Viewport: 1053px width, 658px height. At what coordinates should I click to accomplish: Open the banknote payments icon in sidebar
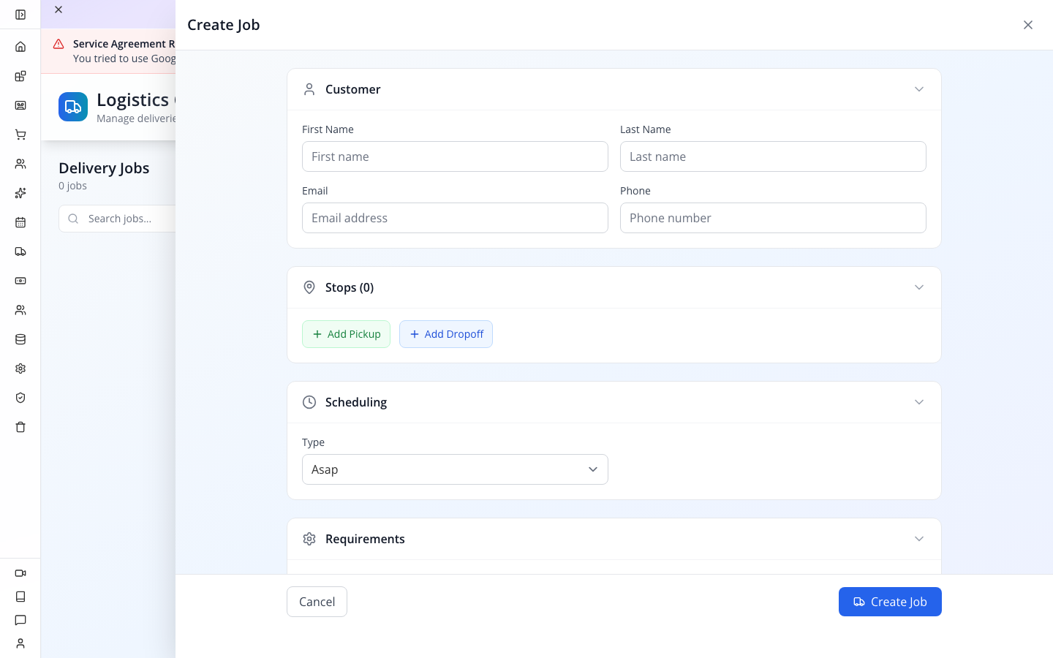click(x=20, y=281)
